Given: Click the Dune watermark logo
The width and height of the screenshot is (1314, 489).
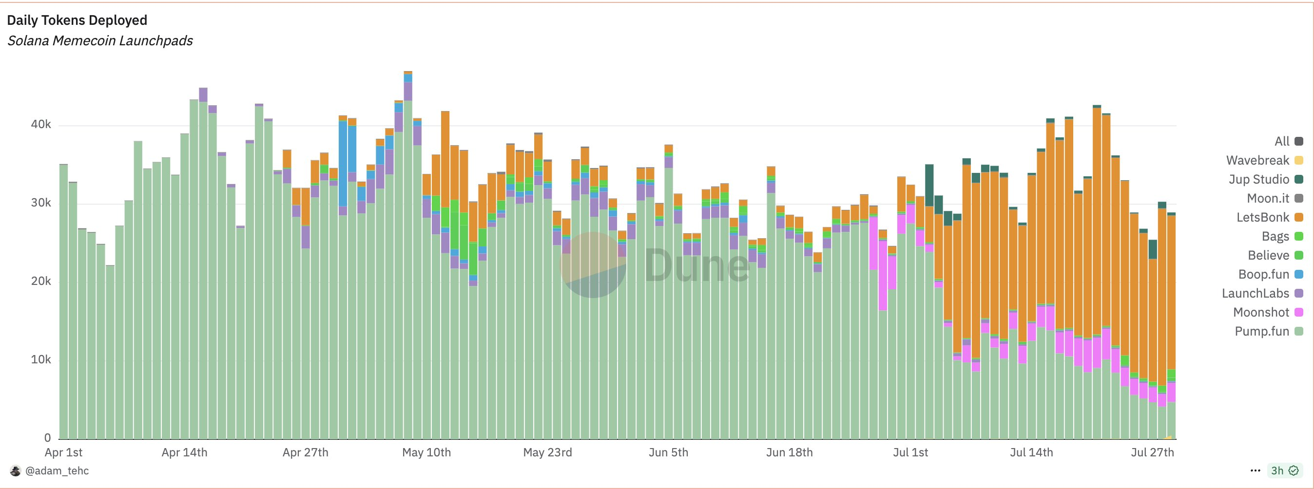Looking at the screenshot, I should [x=655, y=264].
